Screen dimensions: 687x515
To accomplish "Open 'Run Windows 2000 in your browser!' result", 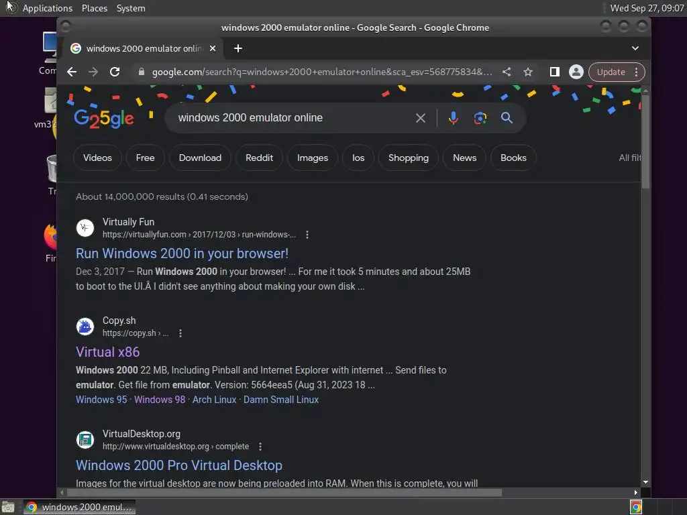I will [182, 253].
